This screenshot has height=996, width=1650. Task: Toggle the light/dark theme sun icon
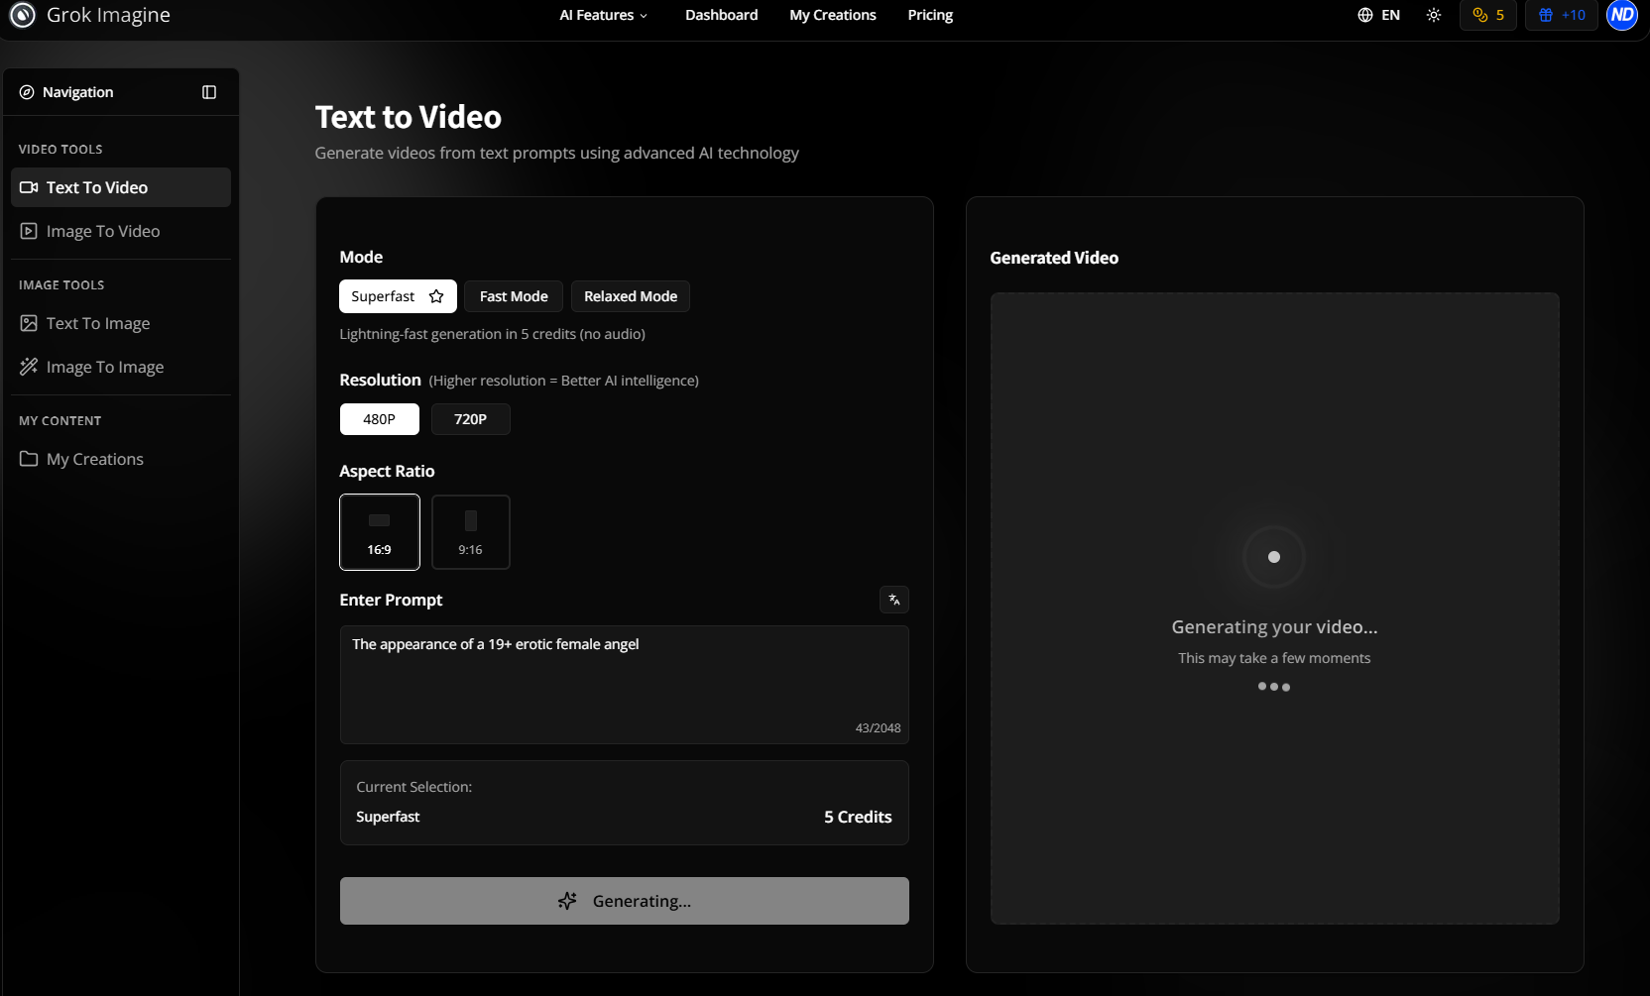point(1434,15)
